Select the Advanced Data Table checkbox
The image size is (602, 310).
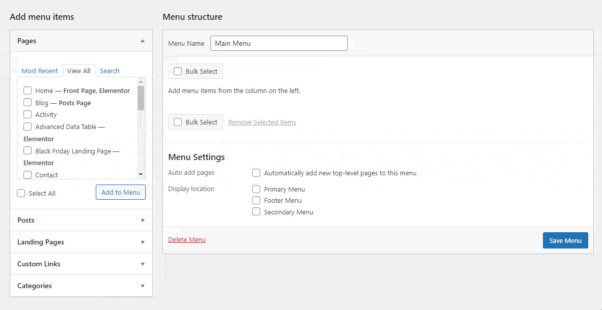(28, 127)
